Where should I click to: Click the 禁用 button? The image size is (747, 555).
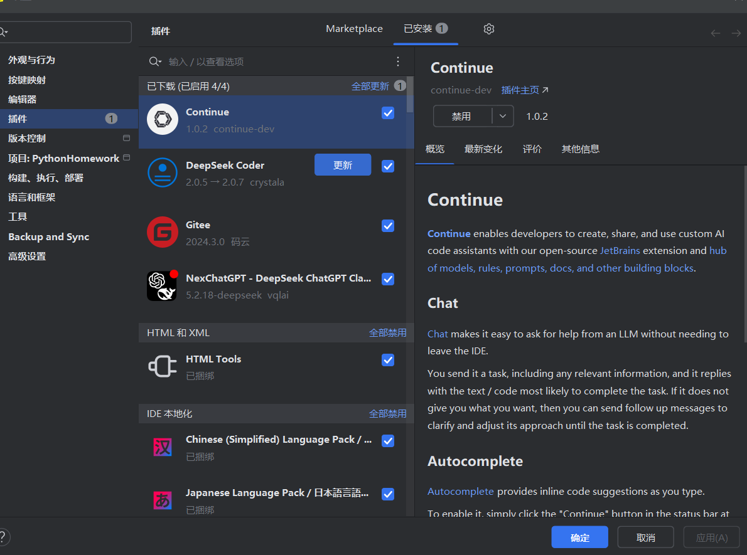461,116
